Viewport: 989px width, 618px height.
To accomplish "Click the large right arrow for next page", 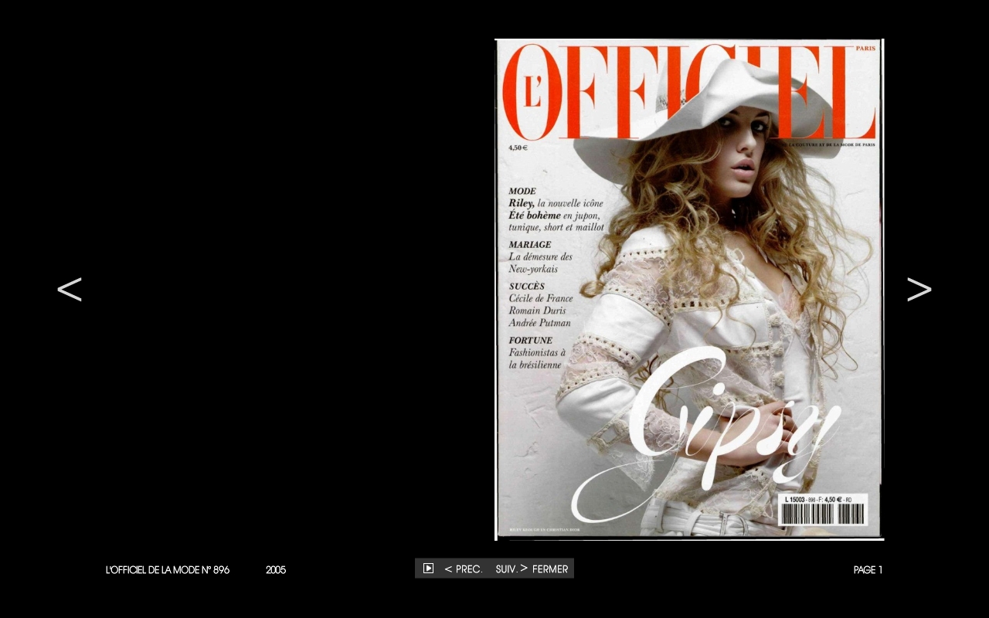I will [x=919, y=289].
